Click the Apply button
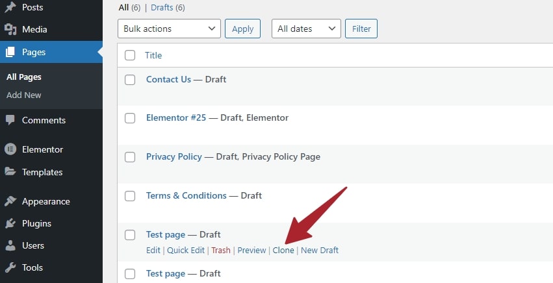 (242, 29)
